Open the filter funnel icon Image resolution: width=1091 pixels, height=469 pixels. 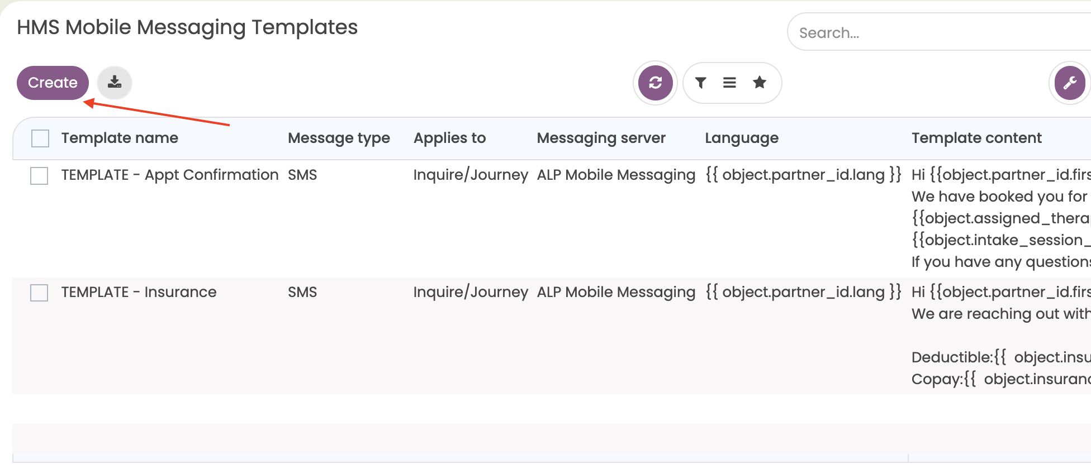[700, 83]
